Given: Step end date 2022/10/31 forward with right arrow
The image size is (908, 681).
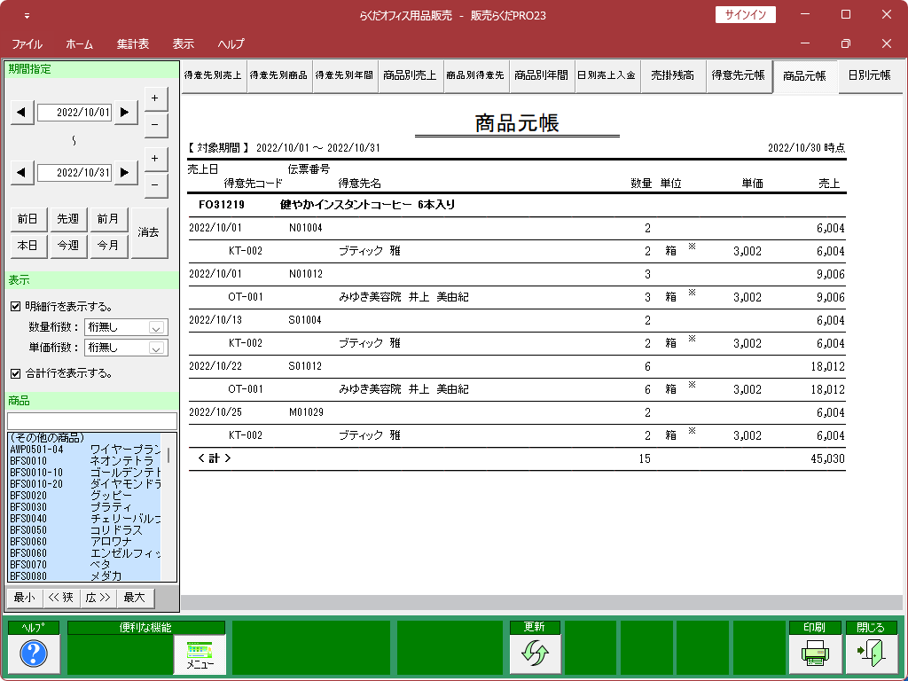Looking at the screenshot, I should pyautogui.click(x=126, y=173).
